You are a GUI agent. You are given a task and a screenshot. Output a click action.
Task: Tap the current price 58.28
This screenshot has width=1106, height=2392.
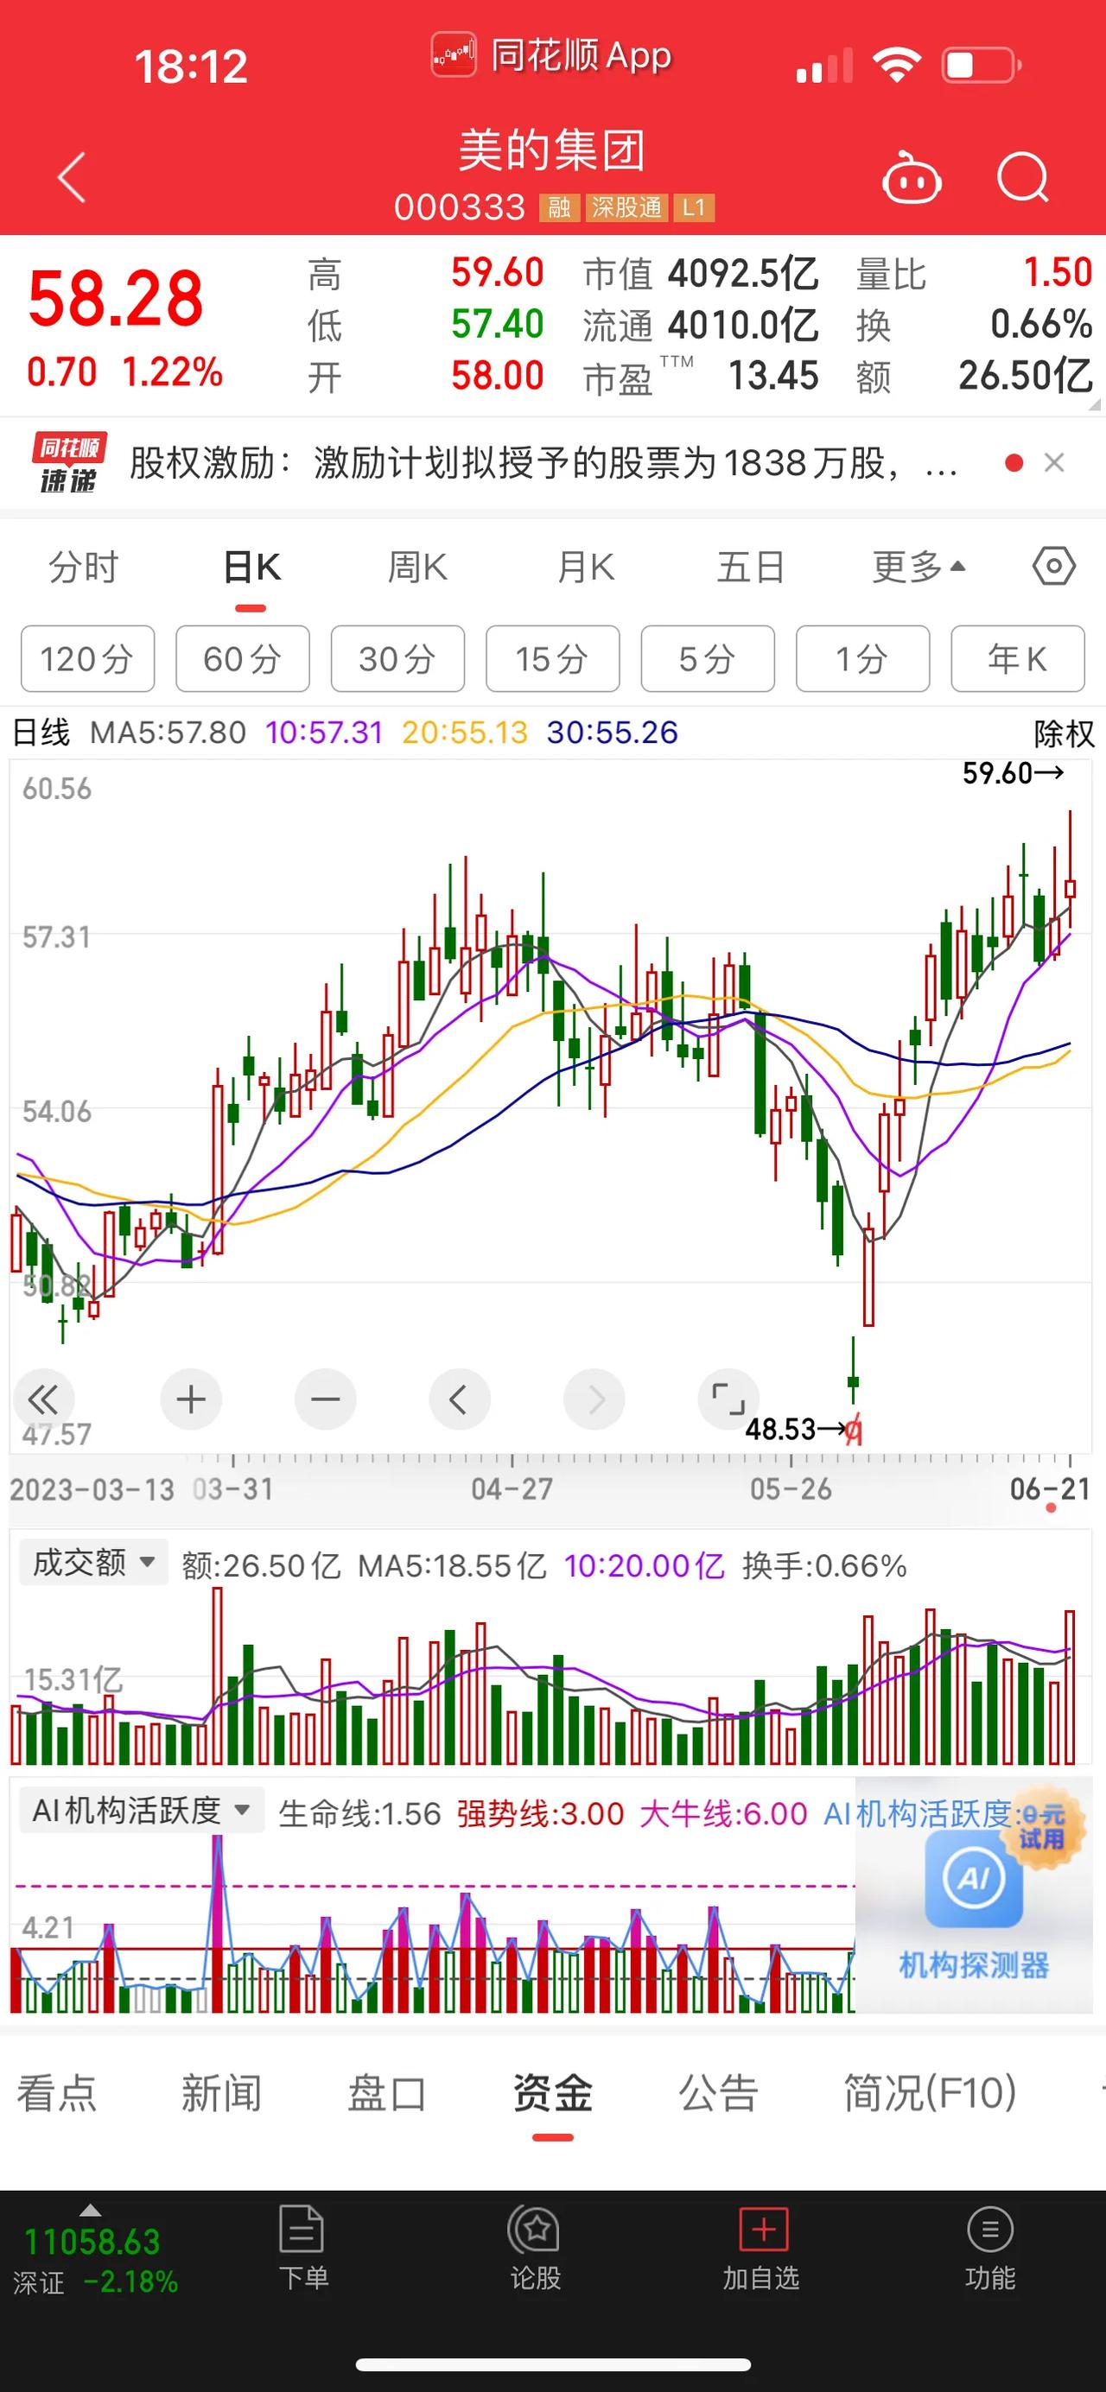pos(115,299)
